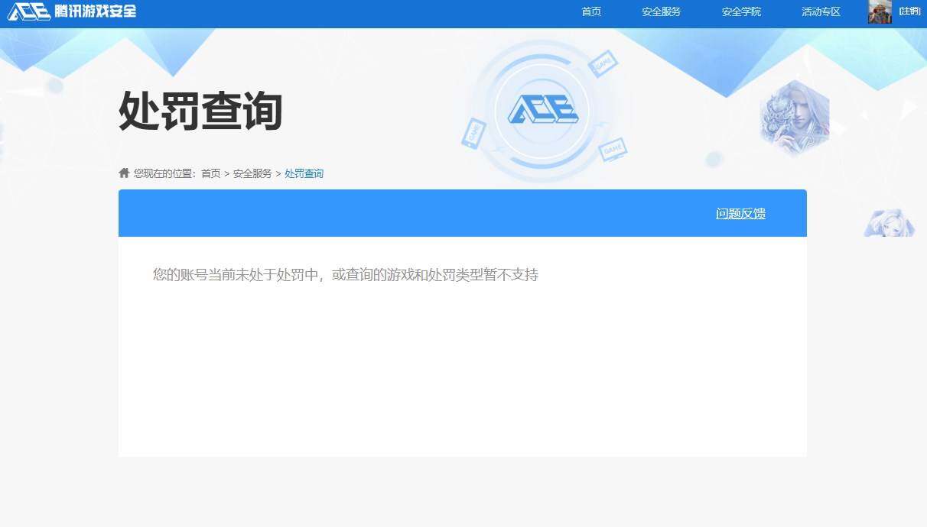Select 安全学院 from the navigation bar
The width and height of the screenshot is (927, 527).
click(x=740, y=11)
